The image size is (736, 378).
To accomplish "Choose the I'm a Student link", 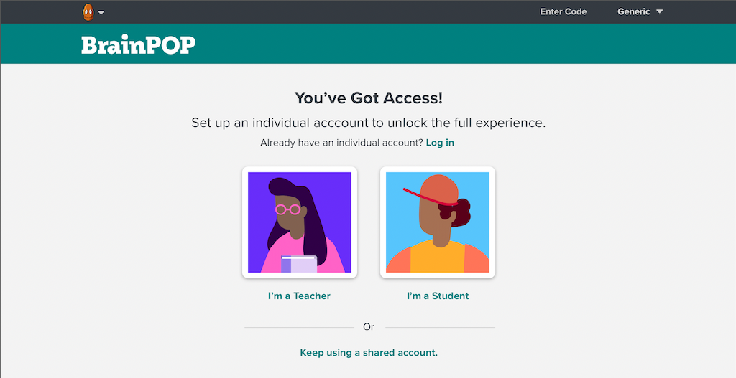I will point(438,296).
